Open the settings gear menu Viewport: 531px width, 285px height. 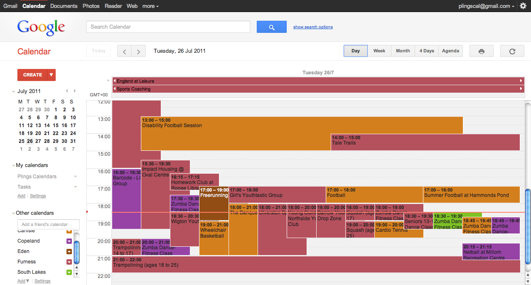523,6
